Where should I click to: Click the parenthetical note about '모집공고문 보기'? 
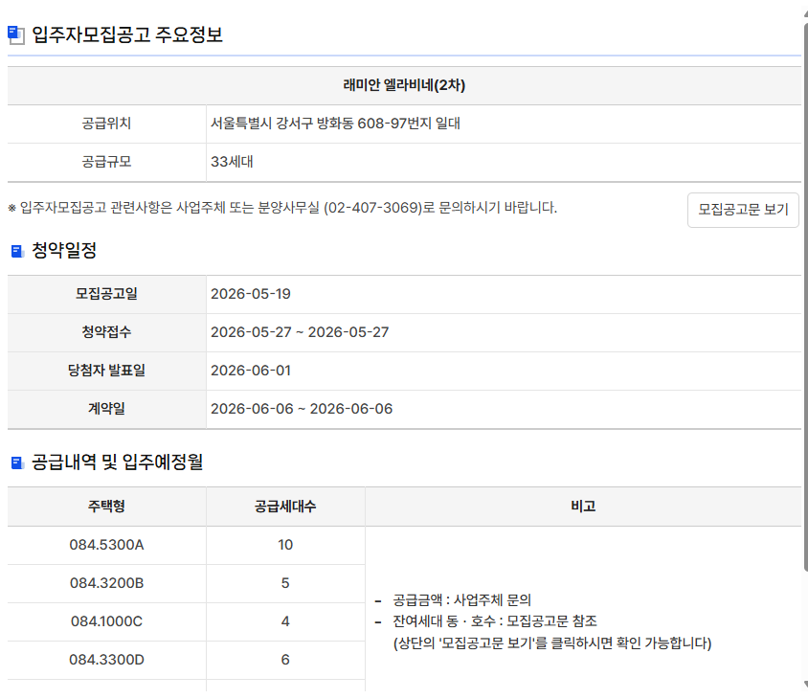point(551,643)
